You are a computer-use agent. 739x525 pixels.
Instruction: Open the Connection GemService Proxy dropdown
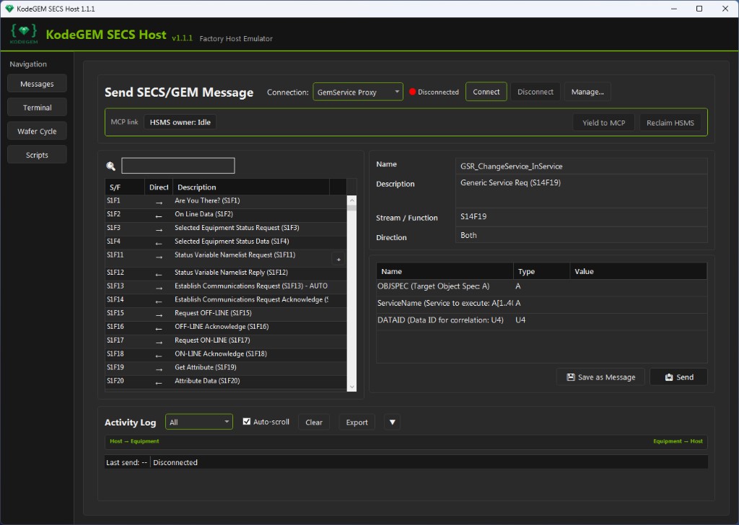coord(358,92)
